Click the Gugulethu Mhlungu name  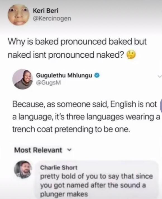[64, 75]
